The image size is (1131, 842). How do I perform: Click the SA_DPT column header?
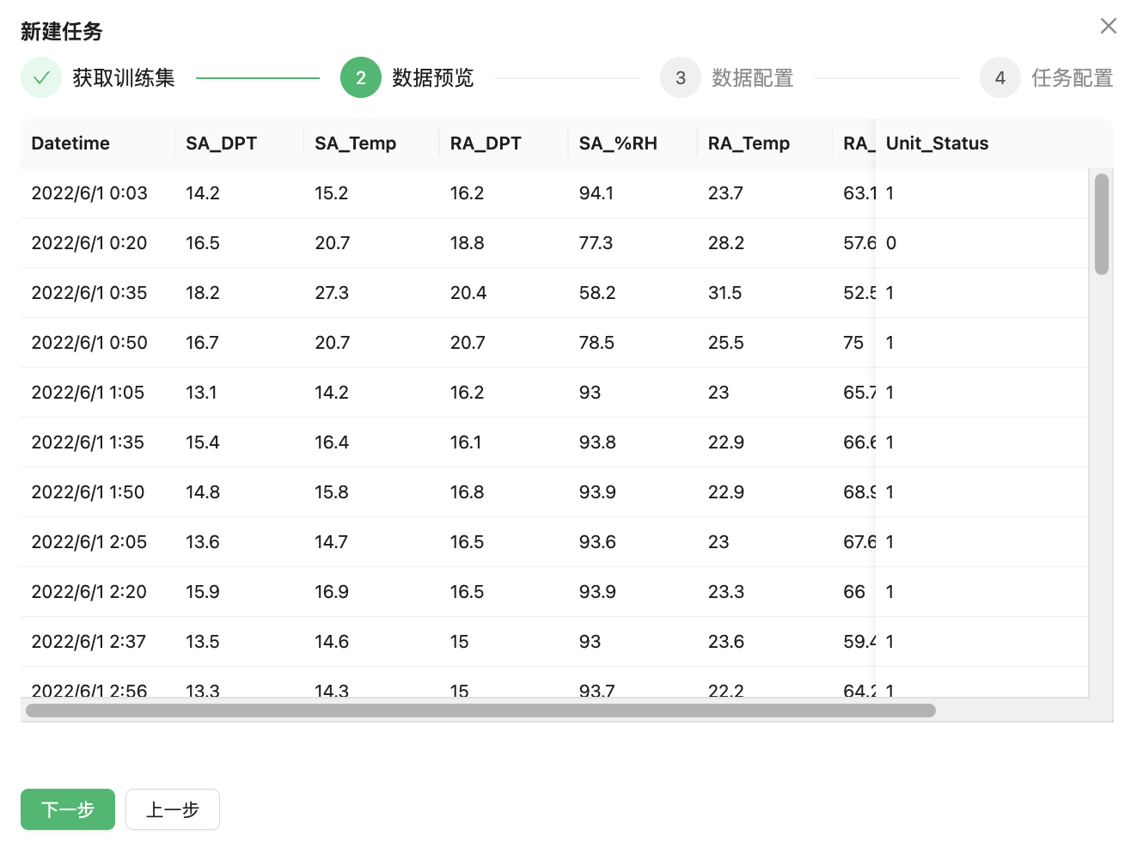[x=221, y=143]
